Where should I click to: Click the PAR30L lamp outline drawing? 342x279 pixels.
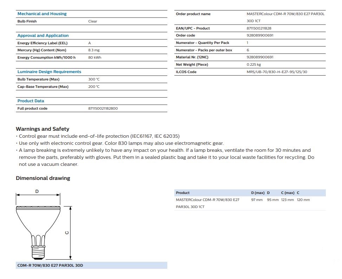coord(38,233)
